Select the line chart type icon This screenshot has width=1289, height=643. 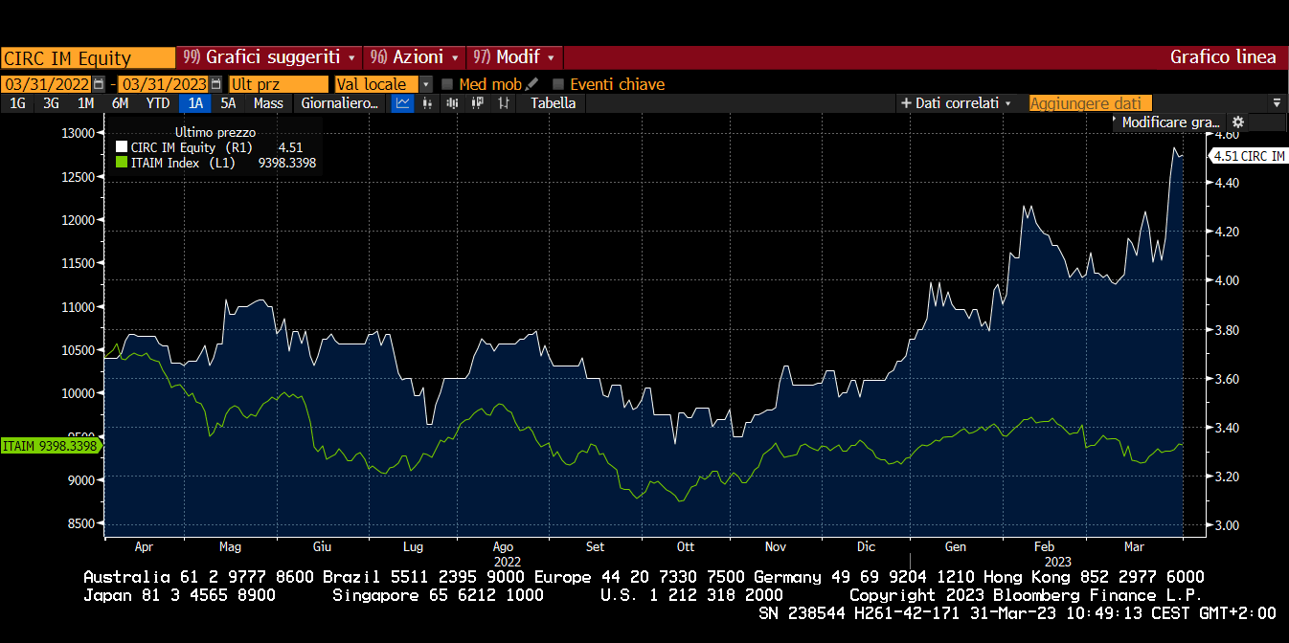(x=403, y=103)
